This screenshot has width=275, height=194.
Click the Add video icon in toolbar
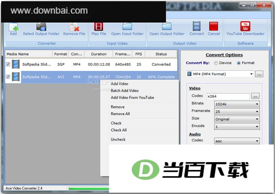(x=13, y=27)
